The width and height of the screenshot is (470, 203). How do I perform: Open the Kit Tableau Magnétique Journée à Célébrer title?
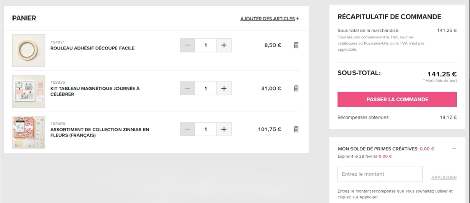(95, 91)
